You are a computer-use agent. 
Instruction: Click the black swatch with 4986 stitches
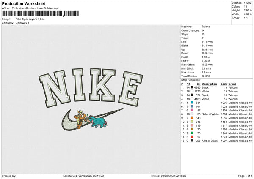[x=192, y=87]
